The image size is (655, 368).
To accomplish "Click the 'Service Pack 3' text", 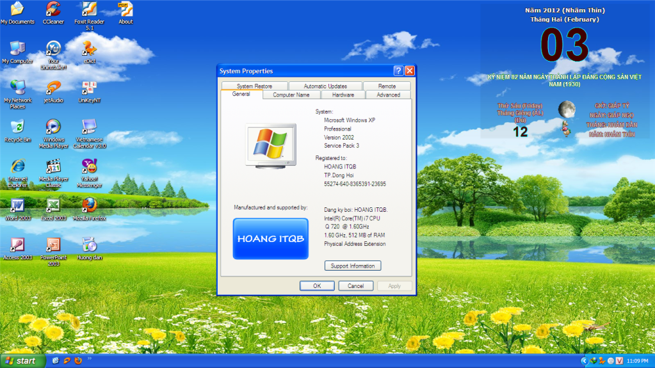I will (x=341, y=146).
